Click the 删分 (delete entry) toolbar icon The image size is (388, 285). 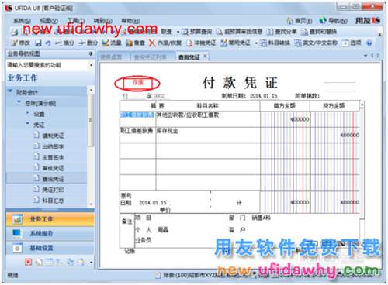[82, 43]
